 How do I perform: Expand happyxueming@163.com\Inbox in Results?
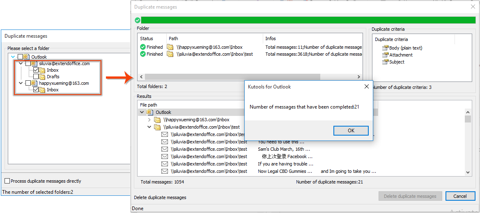[149, 120]
